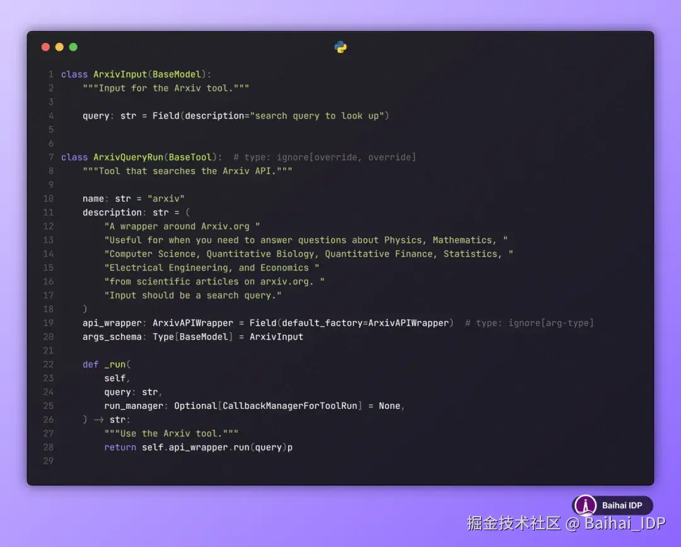Click the green maximize window dot
This screenshot has width=681, height=547.
click(73, 47)
